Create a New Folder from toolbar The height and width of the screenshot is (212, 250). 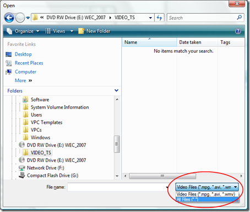point(94,31)
